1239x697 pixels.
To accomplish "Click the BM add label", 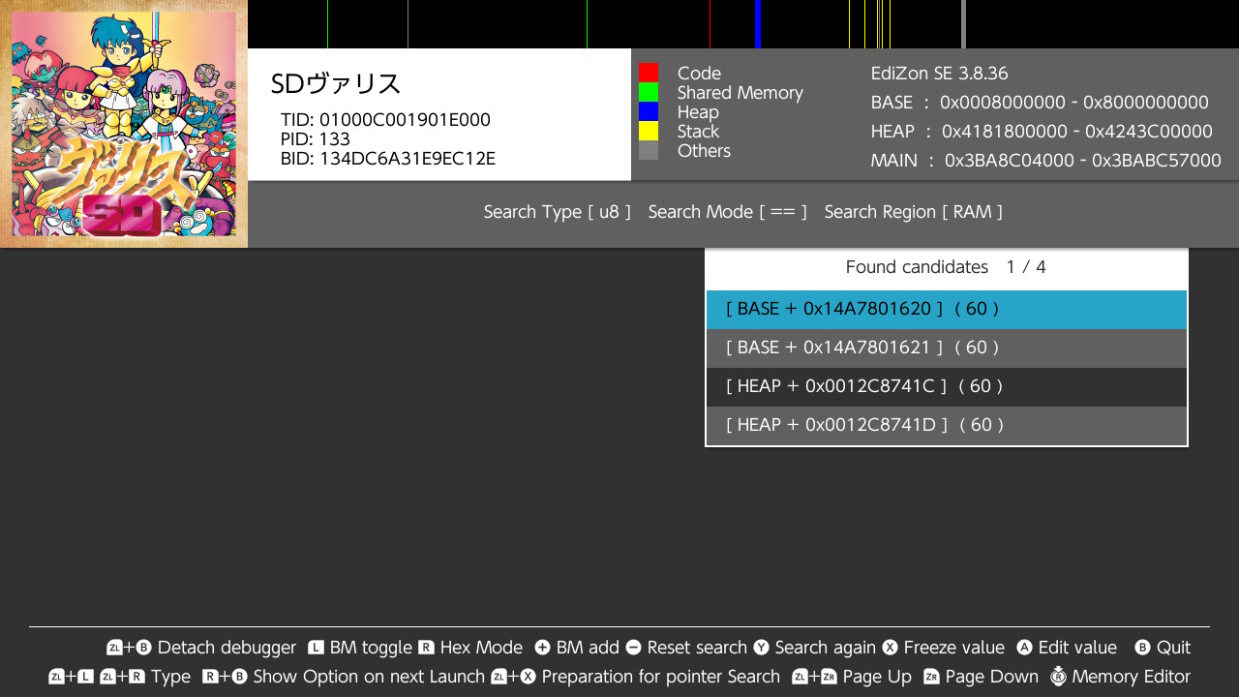I will tap(588, 648).
